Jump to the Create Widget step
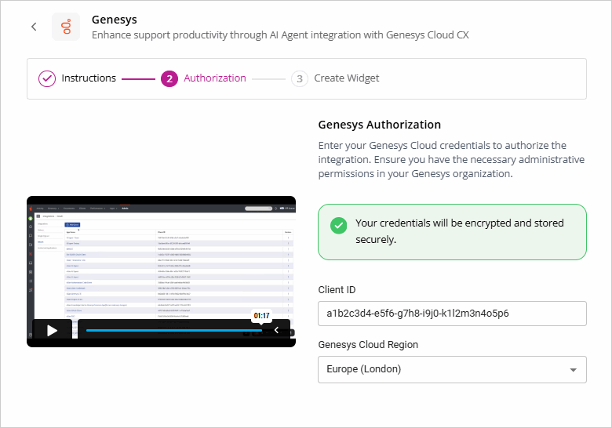The height and width of the screenshot is (428, 612). 346,78
